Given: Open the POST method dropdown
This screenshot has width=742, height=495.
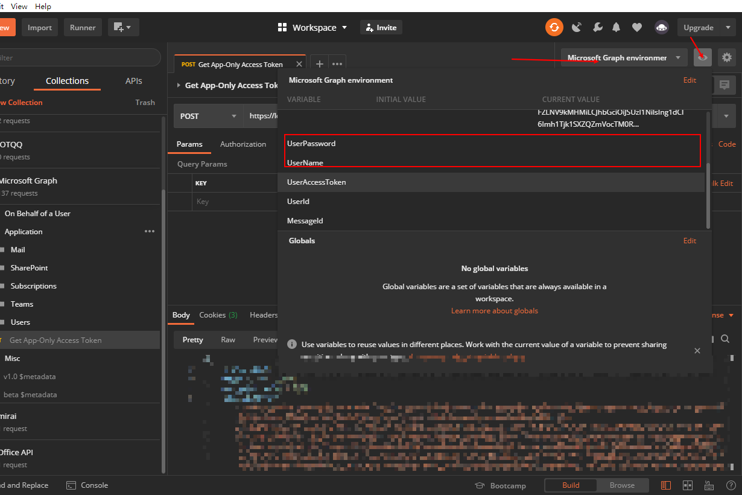Looking at the screenshot, I should tap(208, 116).
